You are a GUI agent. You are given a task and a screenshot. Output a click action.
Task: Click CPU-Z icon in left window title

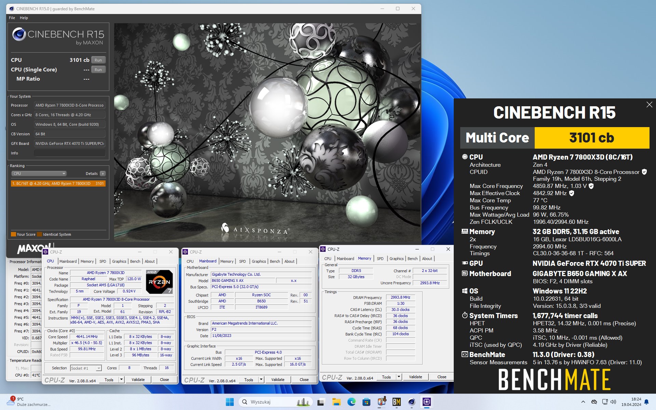point(45,252)
